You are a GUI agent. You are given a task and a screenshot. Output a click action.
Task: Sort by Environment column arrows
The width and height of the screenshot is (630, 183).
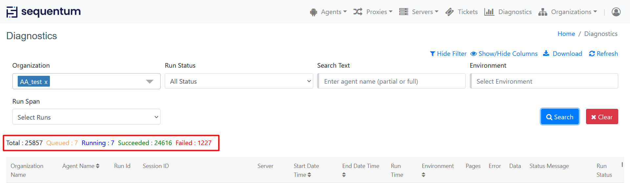[424, 175]
